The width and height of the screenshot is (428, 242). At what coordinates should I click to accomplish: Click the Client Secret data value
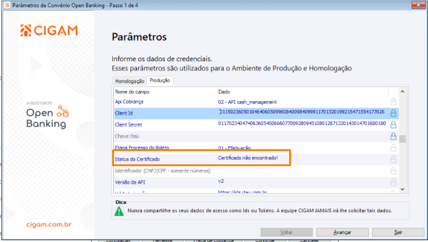[x=302, y=124]
